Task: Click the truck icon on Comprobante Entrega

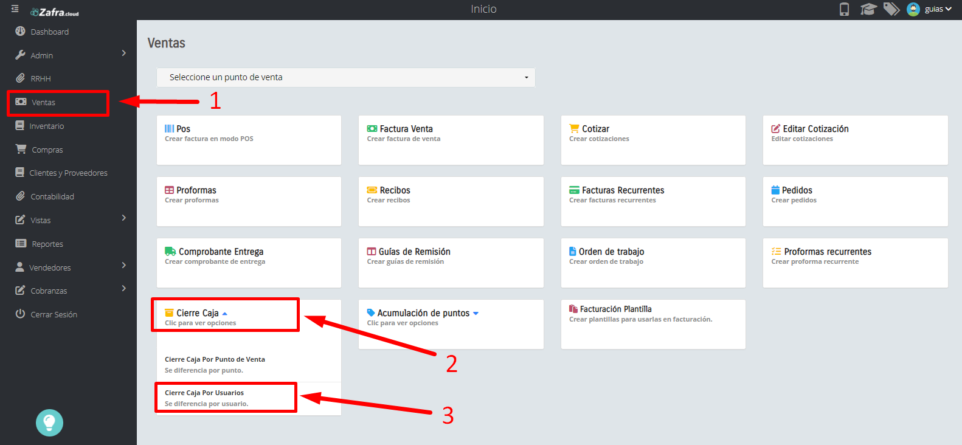Action: (x=170, y=251)
